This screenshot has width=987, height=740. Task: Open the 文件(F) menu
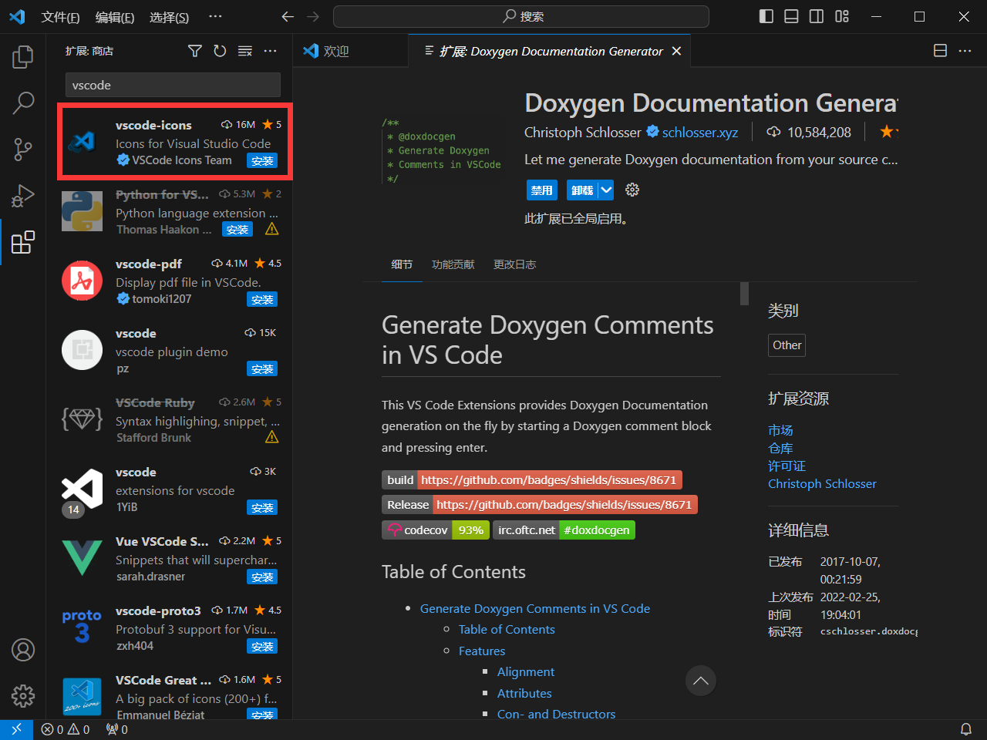[x=60, y=17]
